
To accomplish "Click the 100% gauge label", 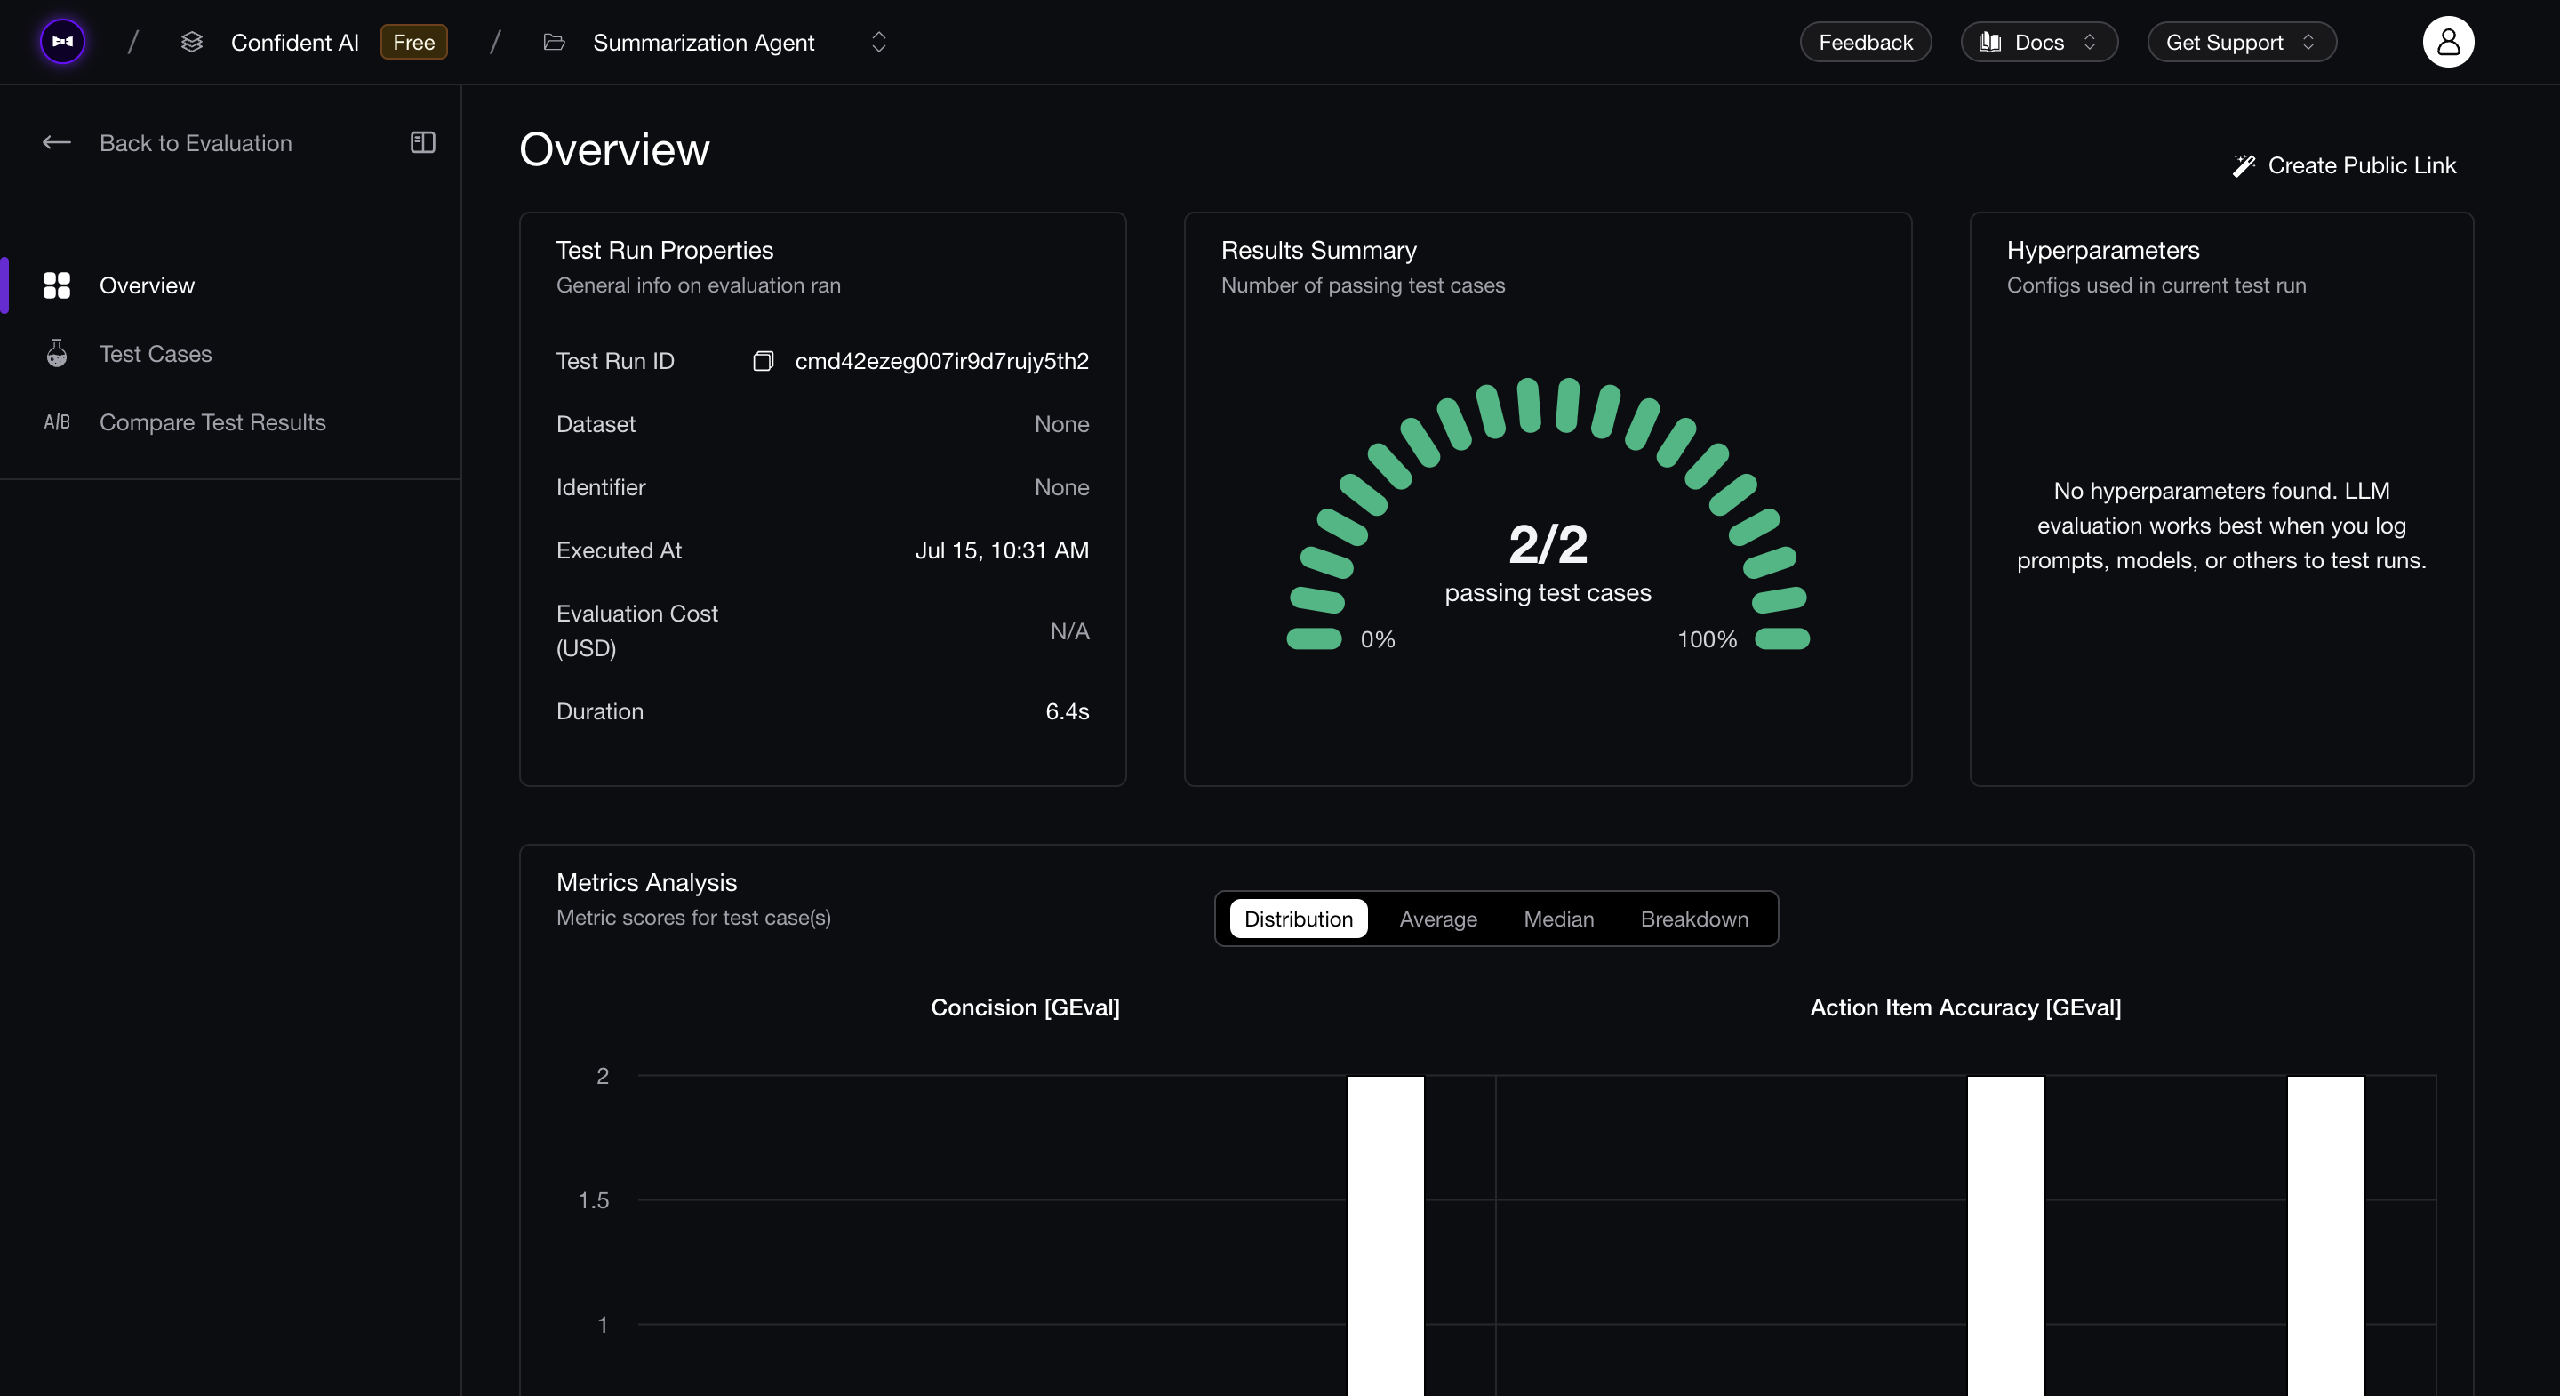I will click(x=1708, y=639).
